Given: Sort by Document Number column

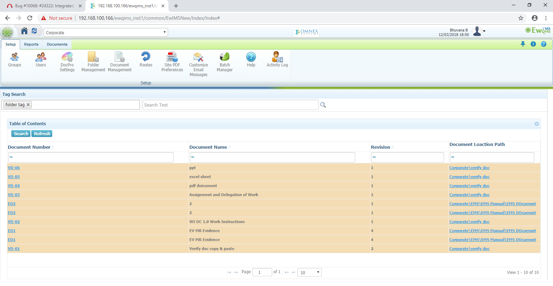Looking at the screenshot, I should (29, 147).
